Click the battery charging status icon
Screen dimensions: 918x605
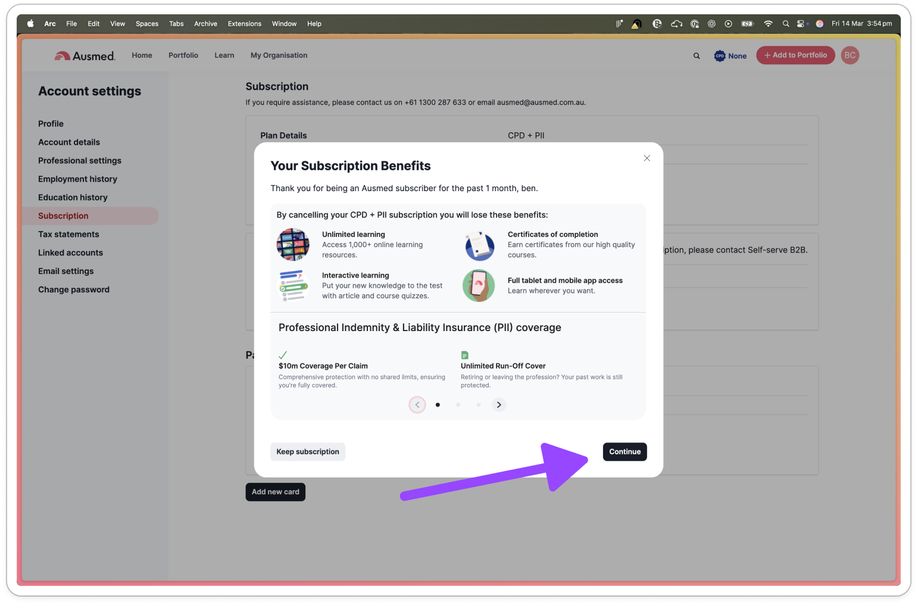747,24
